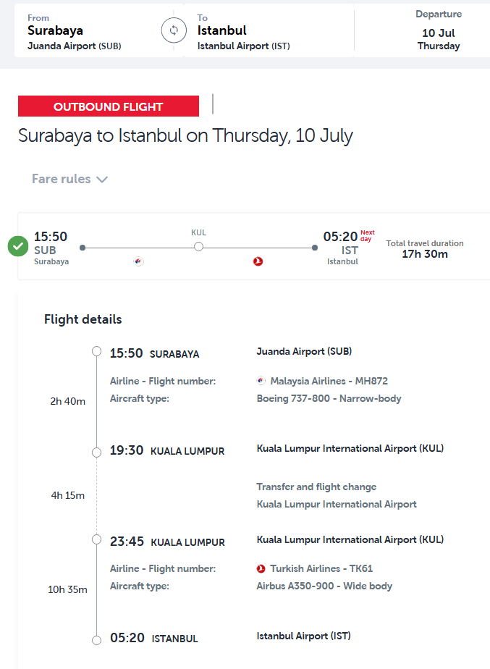Click the Turkish Airlines logo on the route line
Viewport: 490px width, 669px height.
tap(258, 261)
